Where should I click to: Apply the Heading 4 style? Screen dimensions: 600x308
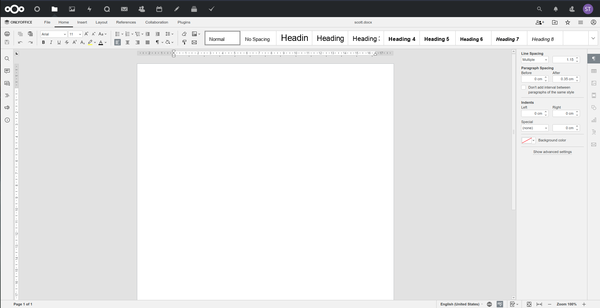pos(402,38)
